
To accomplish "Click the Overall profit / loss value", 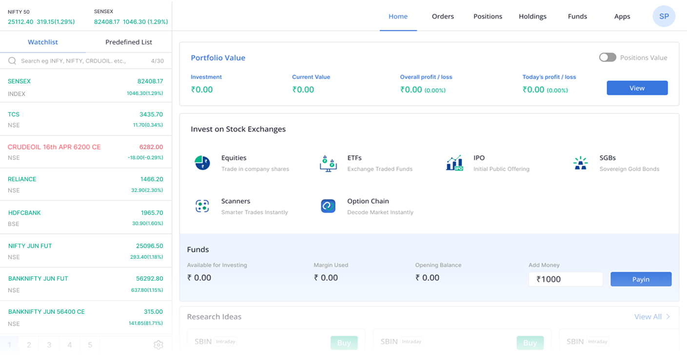I will (423, 90).
